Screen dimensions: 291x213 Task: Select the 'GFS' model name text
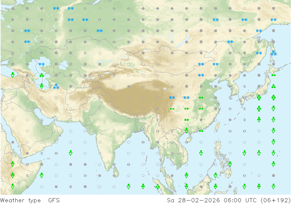tap(54, 201)
